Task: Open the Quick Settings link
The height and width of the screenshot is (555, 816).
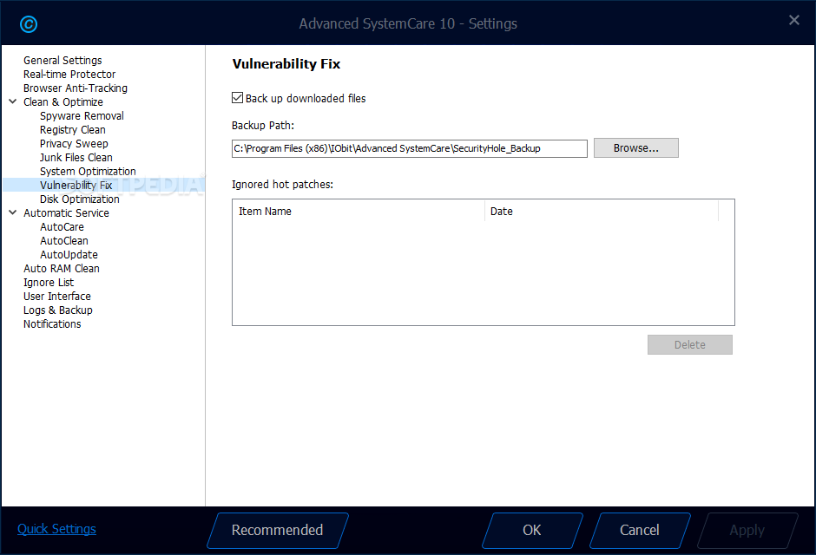Action: tap(56, 529)
